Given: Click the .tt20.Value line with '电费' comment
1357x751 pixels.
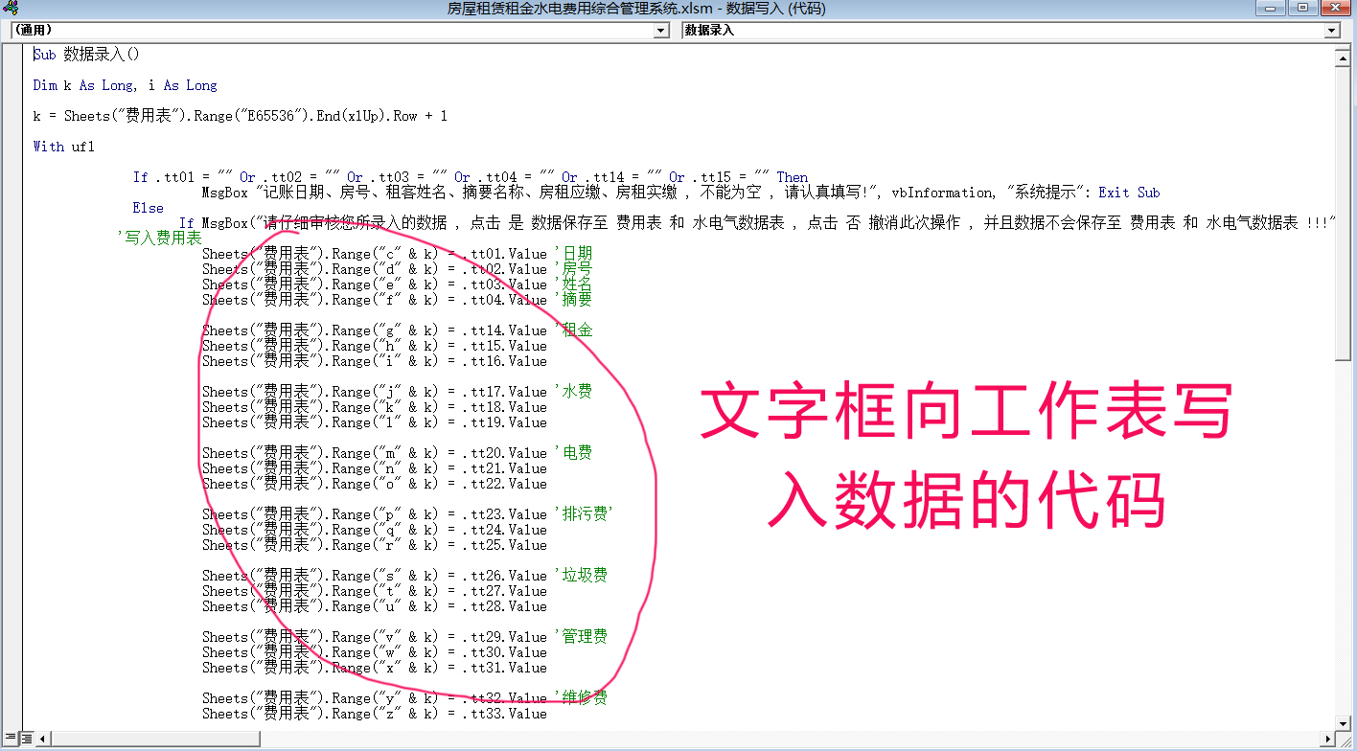Looking at the screenshot, I should pyautogui.click(x=398, y=453).
